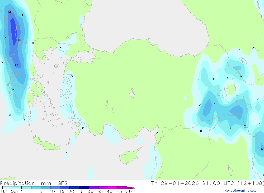Click the map value '10' on the map
This screenshot has width=264, height=193.
[19, 40]
